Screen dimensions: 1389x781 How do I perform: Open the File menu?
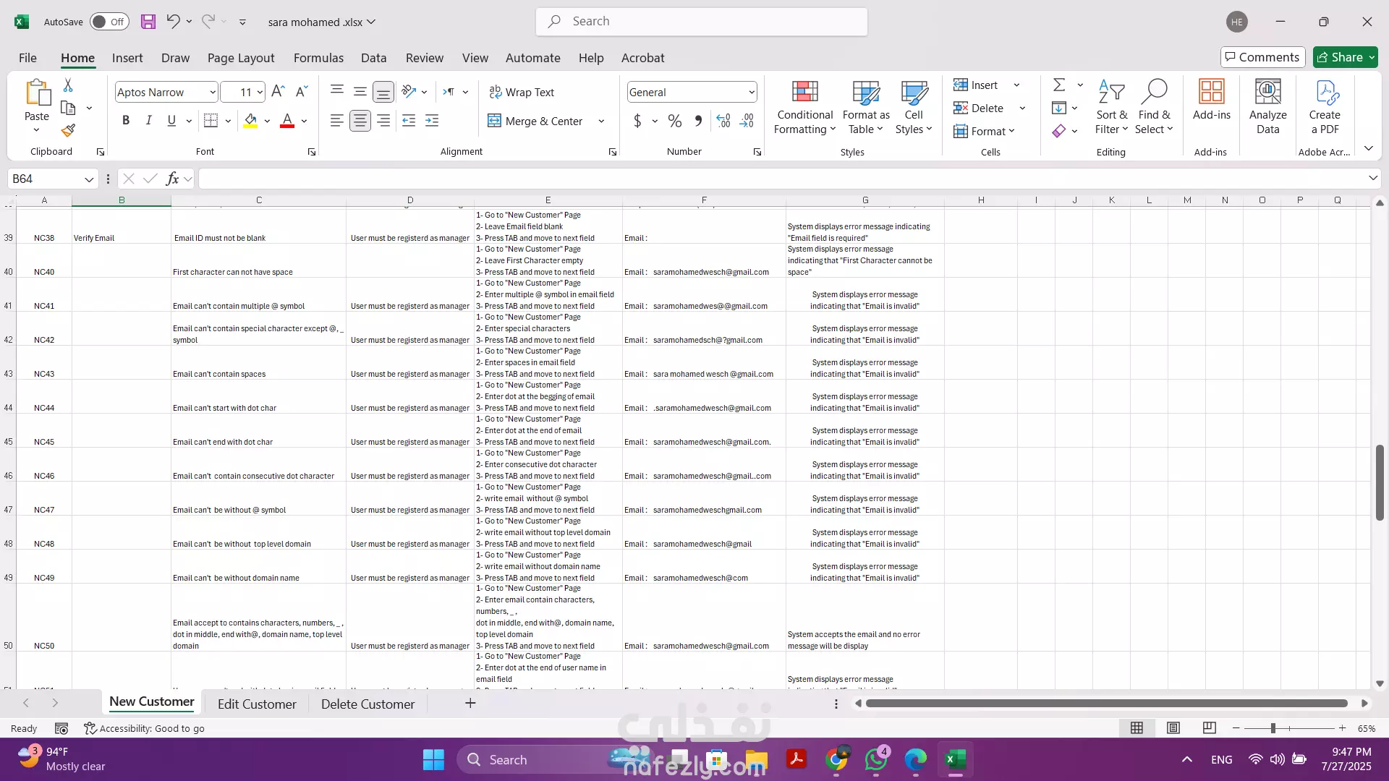coord(27,58)
